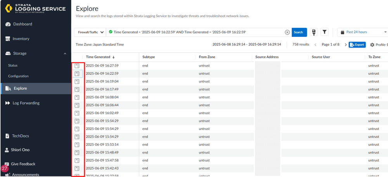Click the Source User column header
This screenshot has height=177, width=388.
[x=321, y=57]
